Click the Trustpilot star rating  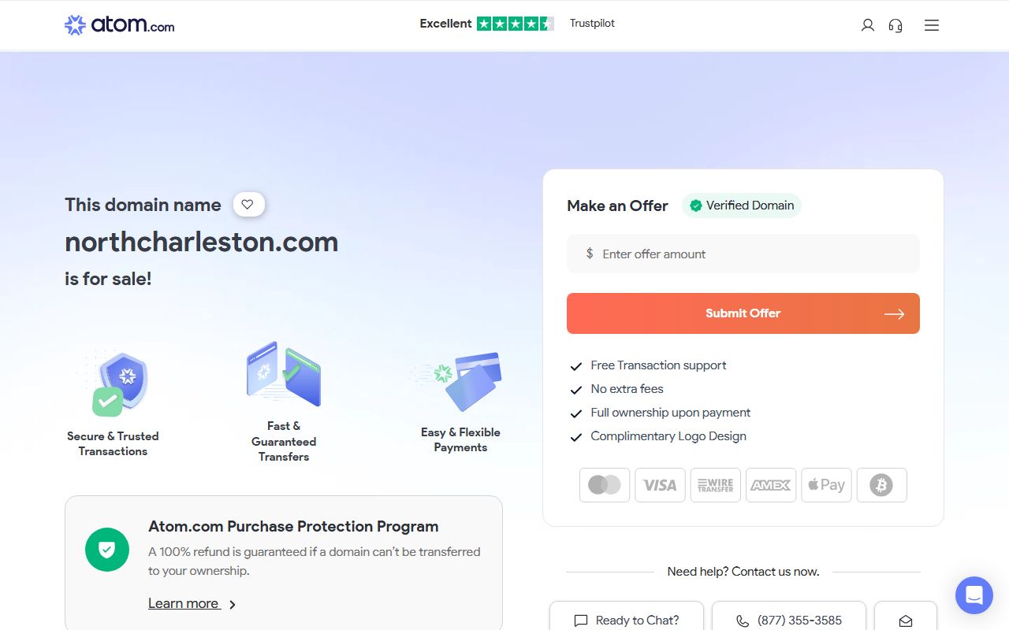(516, 24)
